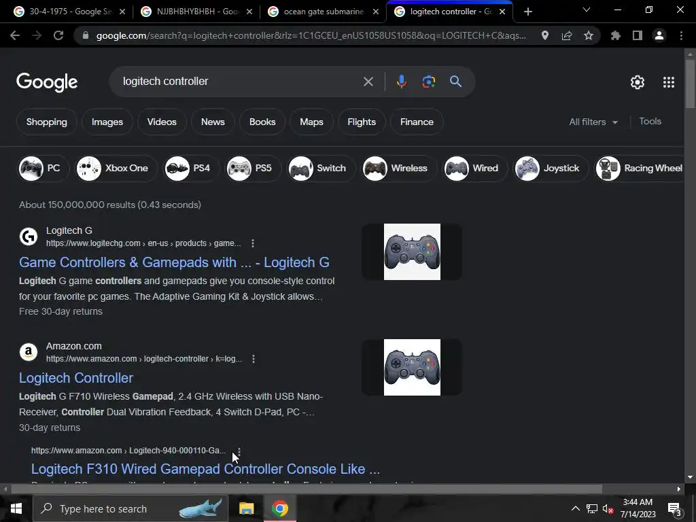Select the Flights search filter
Image resolution: width=696 pixels, height=522 pixels.
click(362, 122)
